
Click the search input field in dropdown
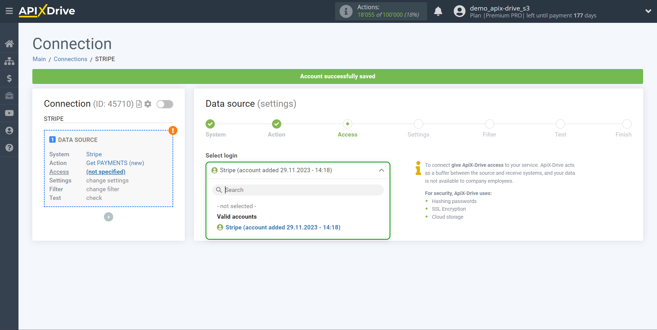point(299,189)
